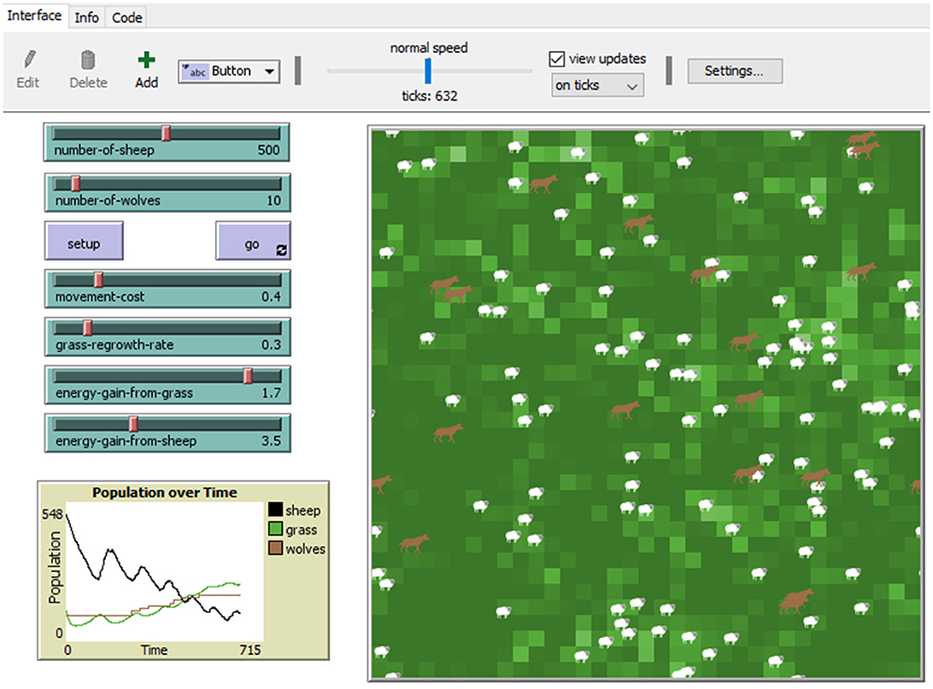Click the black sheep legend swatch
The height and width of the screenshot is (689, 933).
point(275,511)
